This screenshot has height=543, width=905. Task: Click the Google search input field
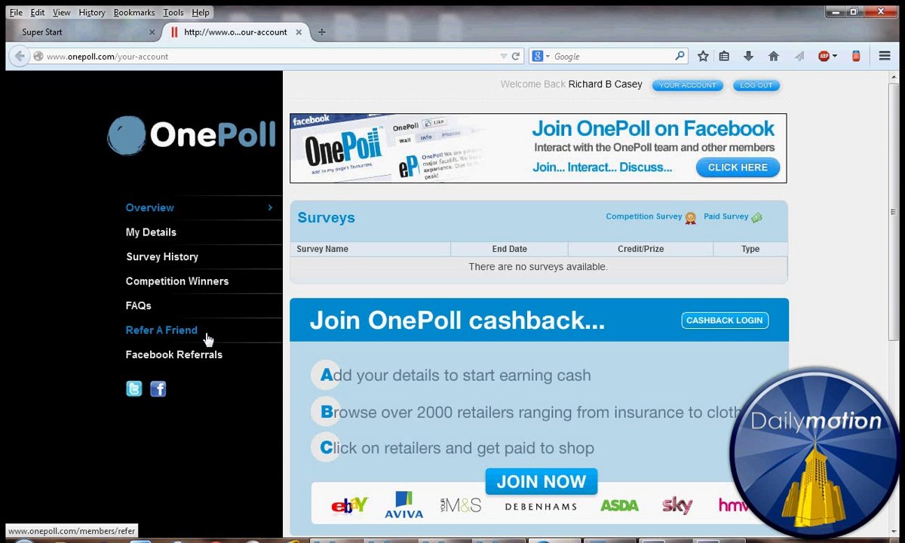pyautogui.click(x=612, y=57)
